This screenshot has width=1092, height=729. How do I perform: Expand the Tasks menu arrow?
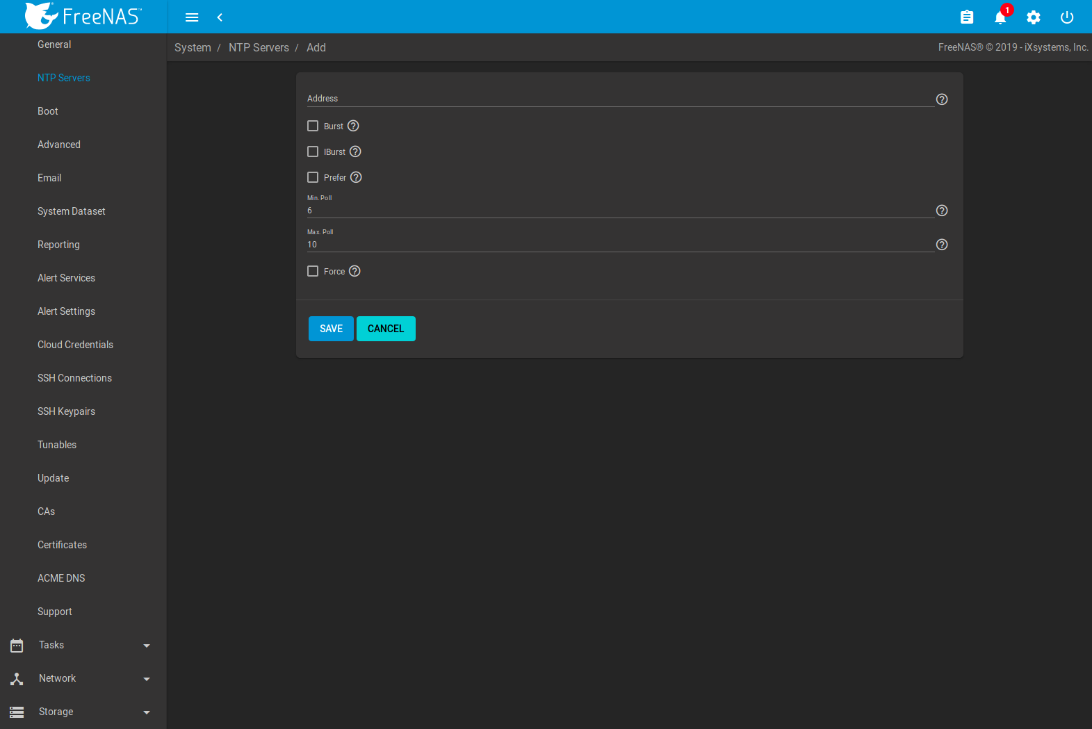(147, 646)
